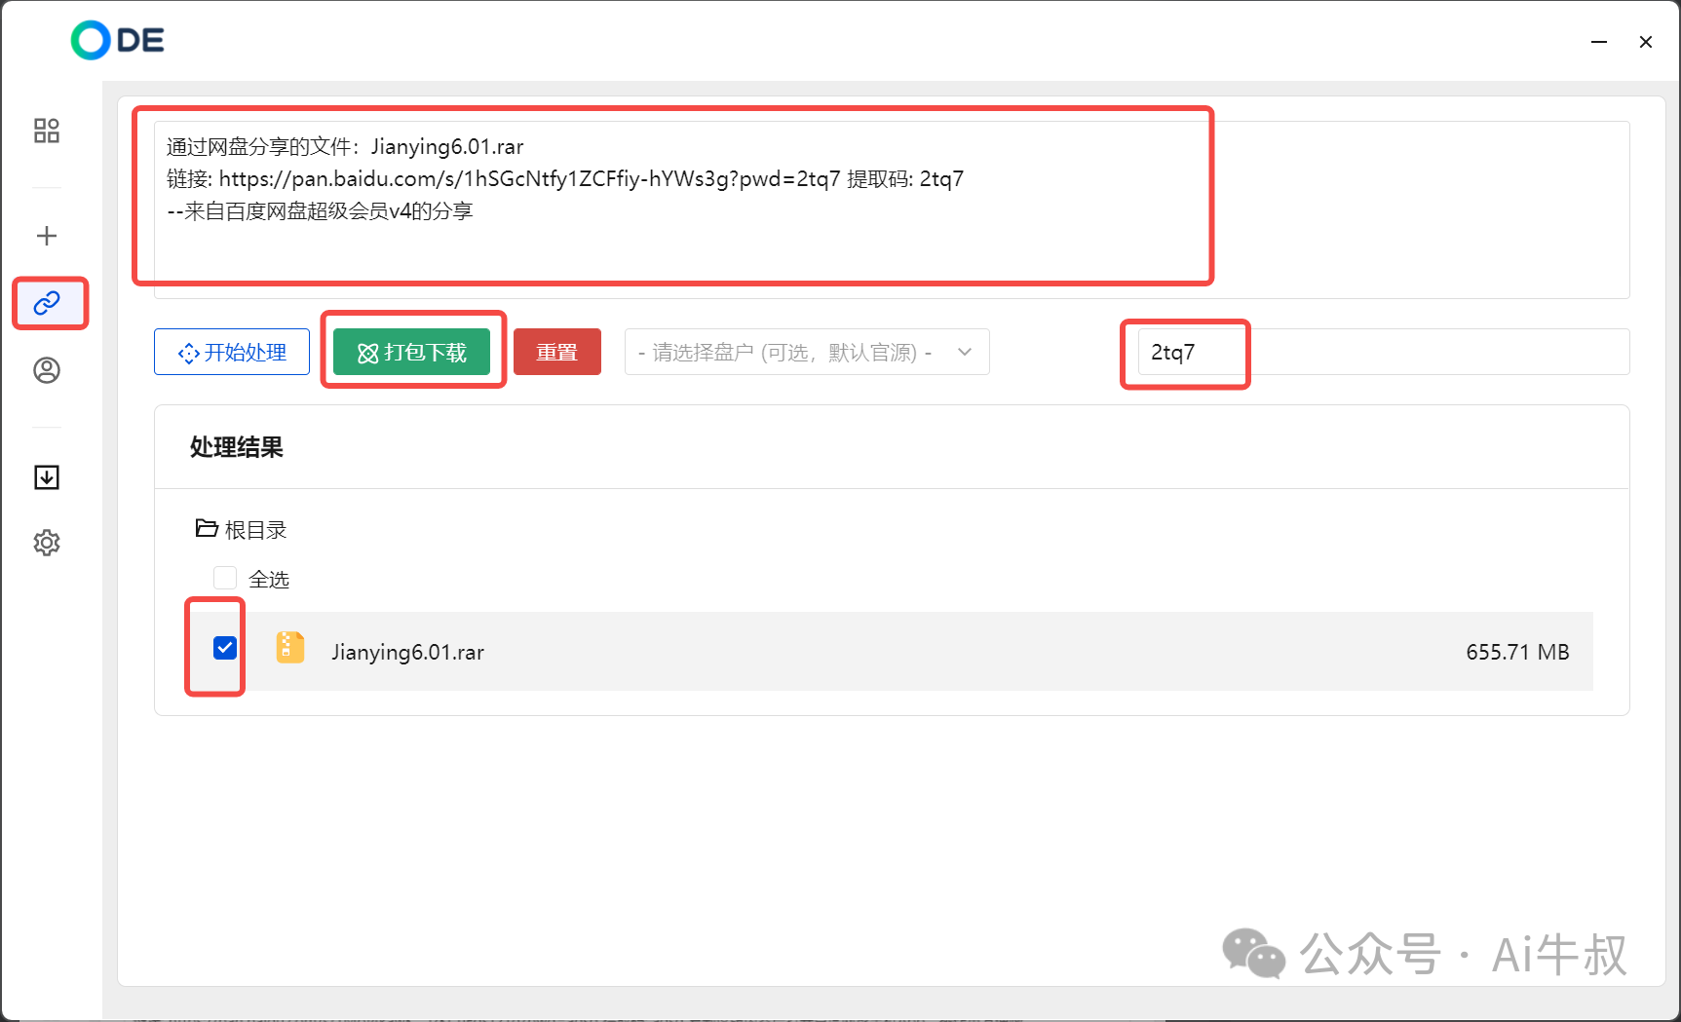
Task: Click the crosshair icon in 开始处理 button
Action: (189, 353)
